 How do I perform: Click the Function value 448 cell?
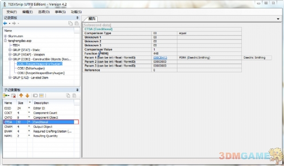pos(164,54)
